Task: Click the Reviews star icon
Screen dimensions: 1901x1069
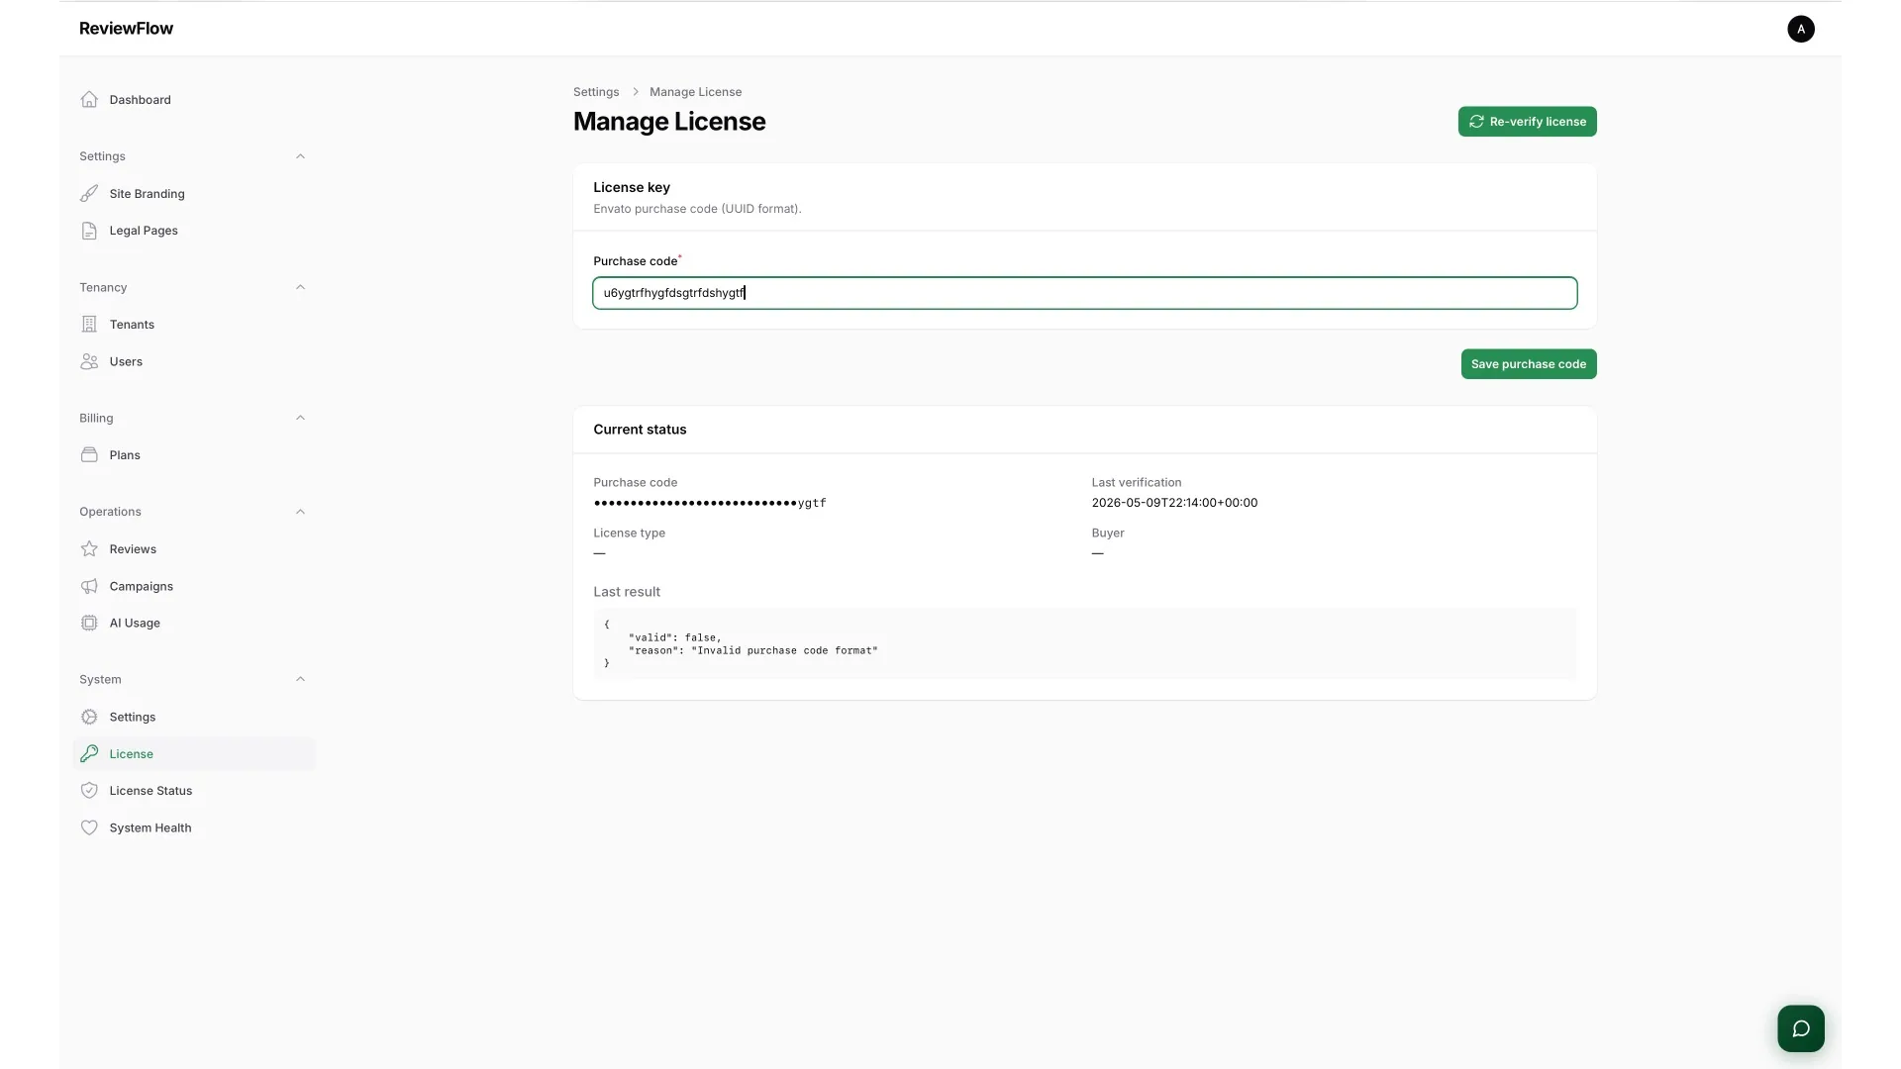Action: pos(89,548)
